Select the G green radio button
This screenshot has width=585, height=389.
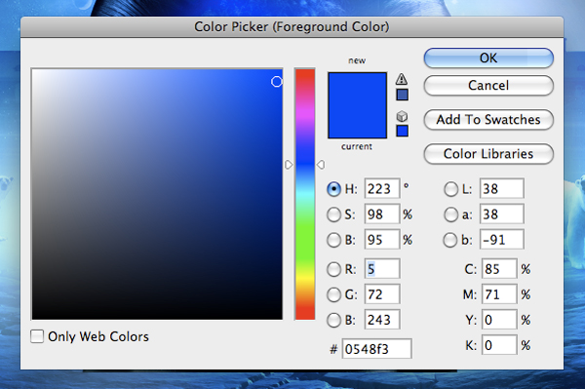(x=333, y=294)
